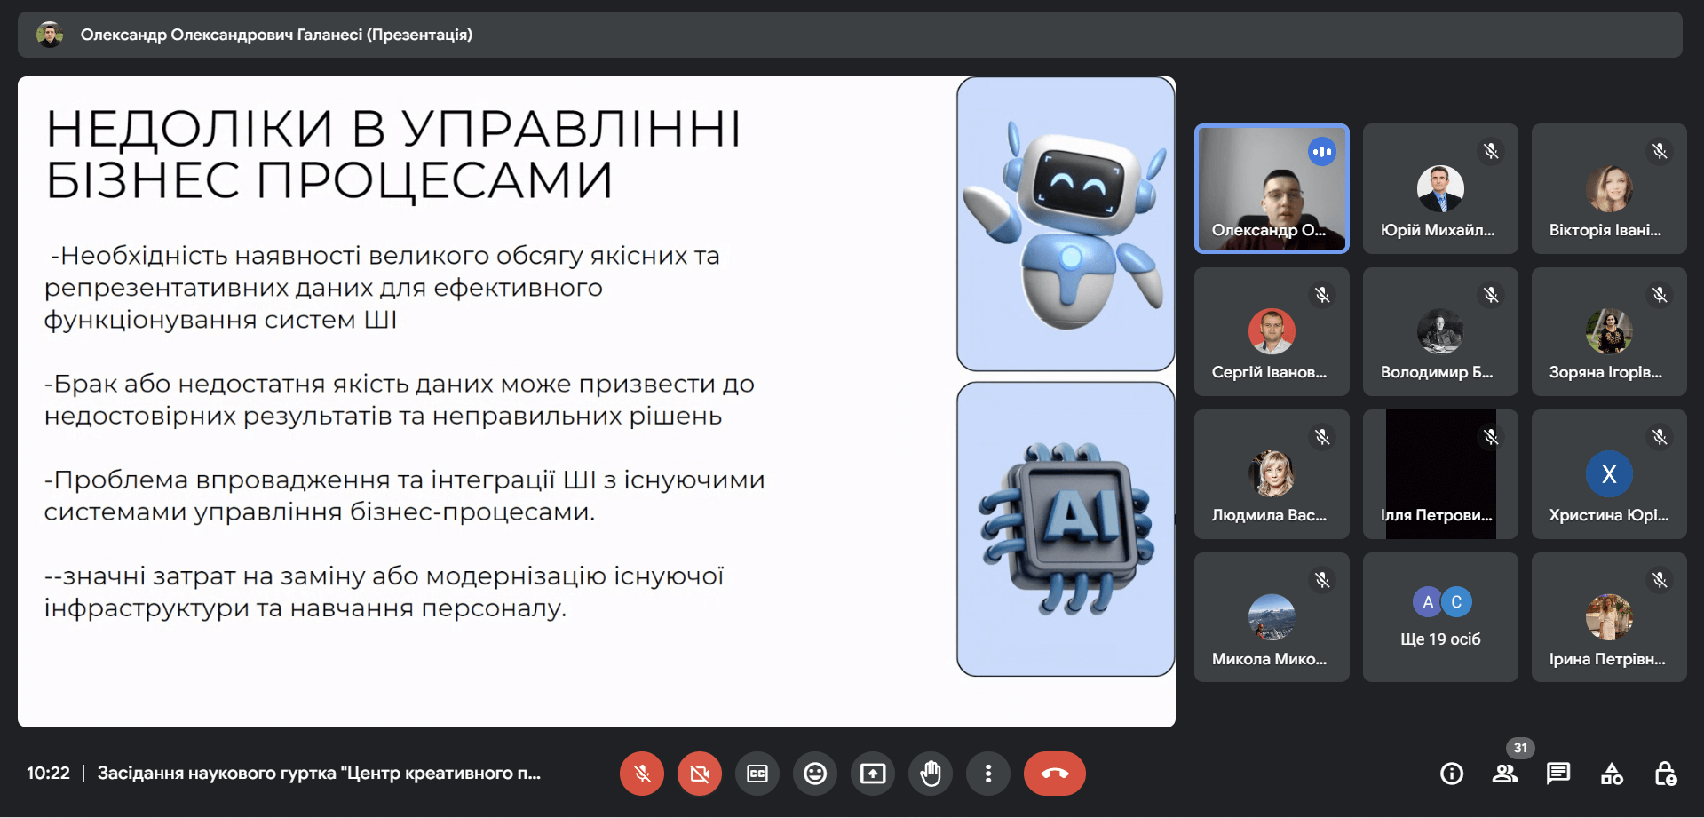Open the three-dot more options menu
Screen dimensions: 1704x818
tap(988, 774)
